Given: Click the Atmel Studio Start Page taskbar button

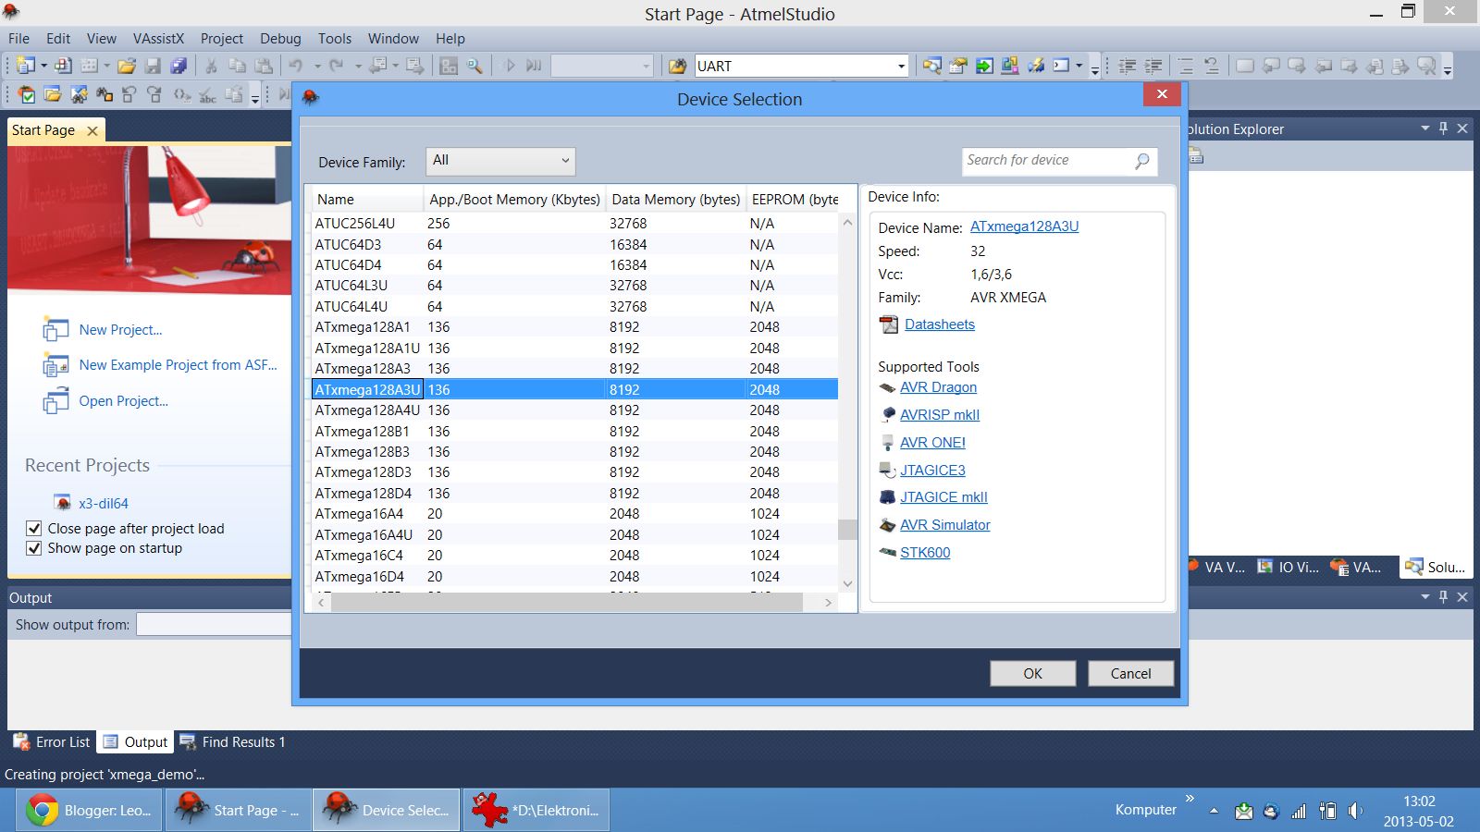Looking at the screenshot, I should [239, 811].
